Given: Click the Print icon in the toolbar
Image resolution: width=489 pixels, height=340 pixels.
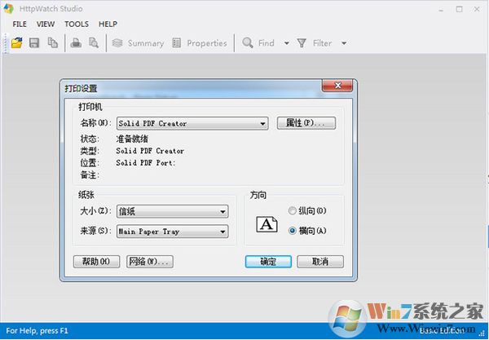Looking at the screenshot, I should click(76, 42).
